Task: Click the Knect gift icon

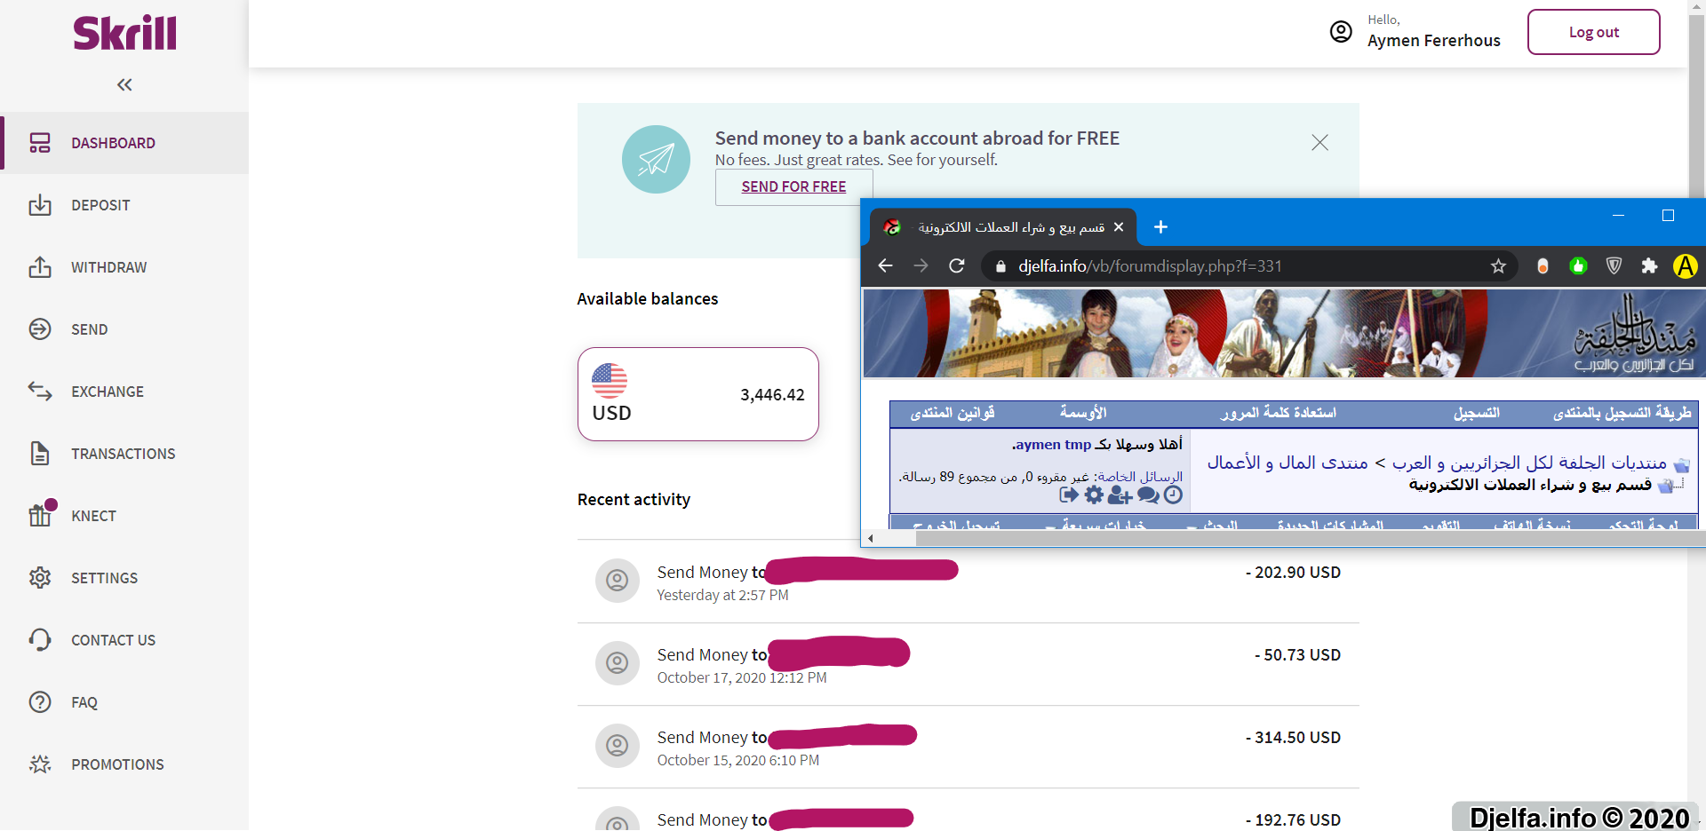Action: point(40,514)
